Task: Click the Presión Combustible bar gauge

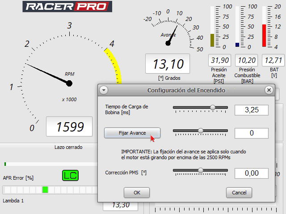Action: [237, 27]
